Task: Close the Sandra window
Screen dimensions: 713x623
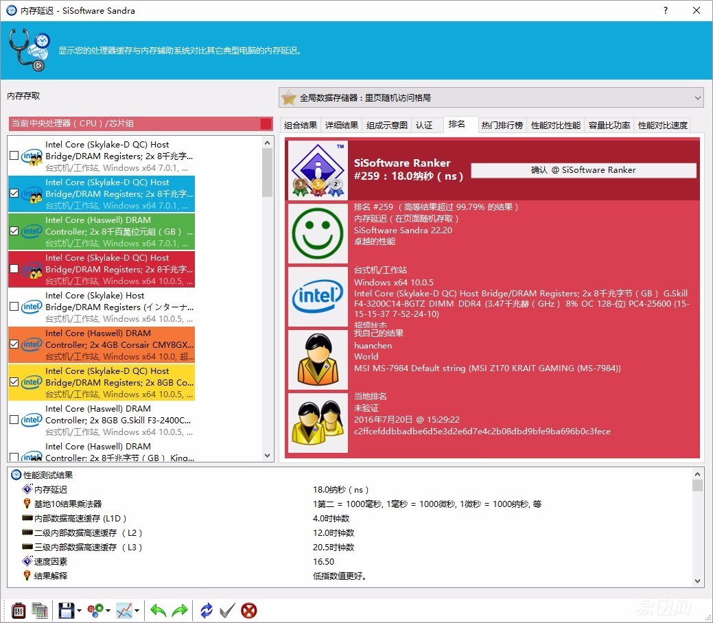Action: pyautogui.click(x=696, y=10)
